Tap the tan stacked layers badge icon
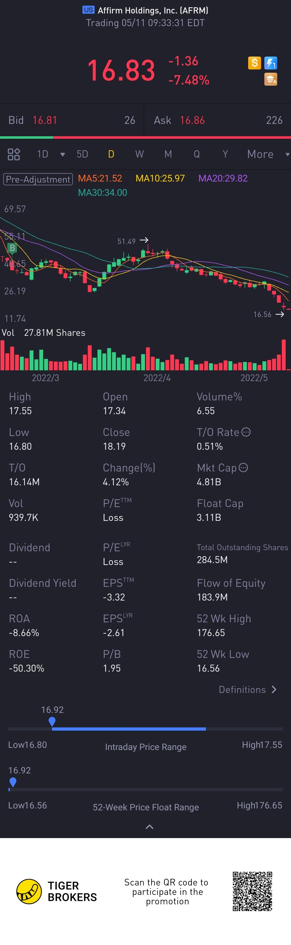 271,79
